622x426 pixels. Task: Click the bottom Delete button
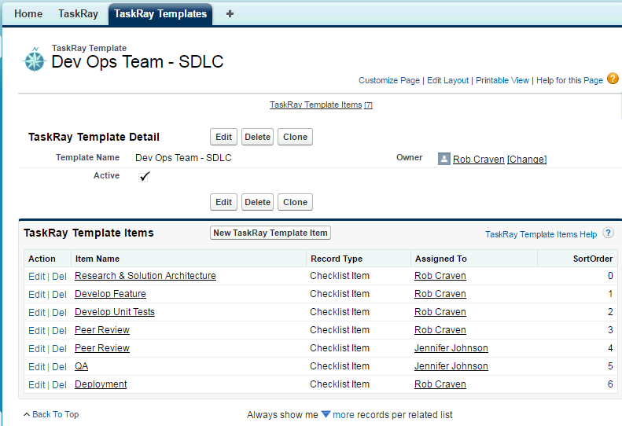point(257,202)
